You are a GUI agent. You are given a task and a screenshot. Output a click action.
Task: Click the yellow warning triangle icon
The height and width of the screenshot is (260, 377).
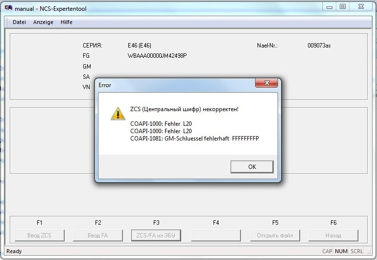118,114
